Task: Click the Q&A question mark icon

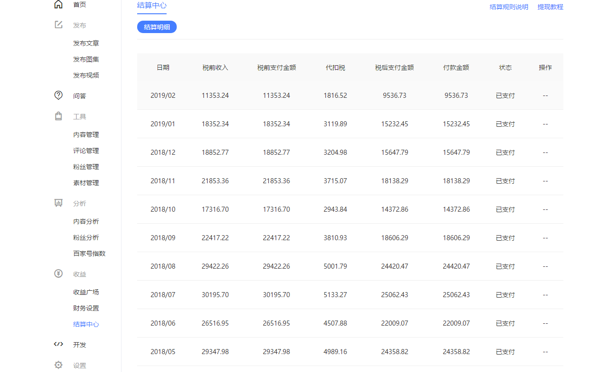Action: click(58, 96)
